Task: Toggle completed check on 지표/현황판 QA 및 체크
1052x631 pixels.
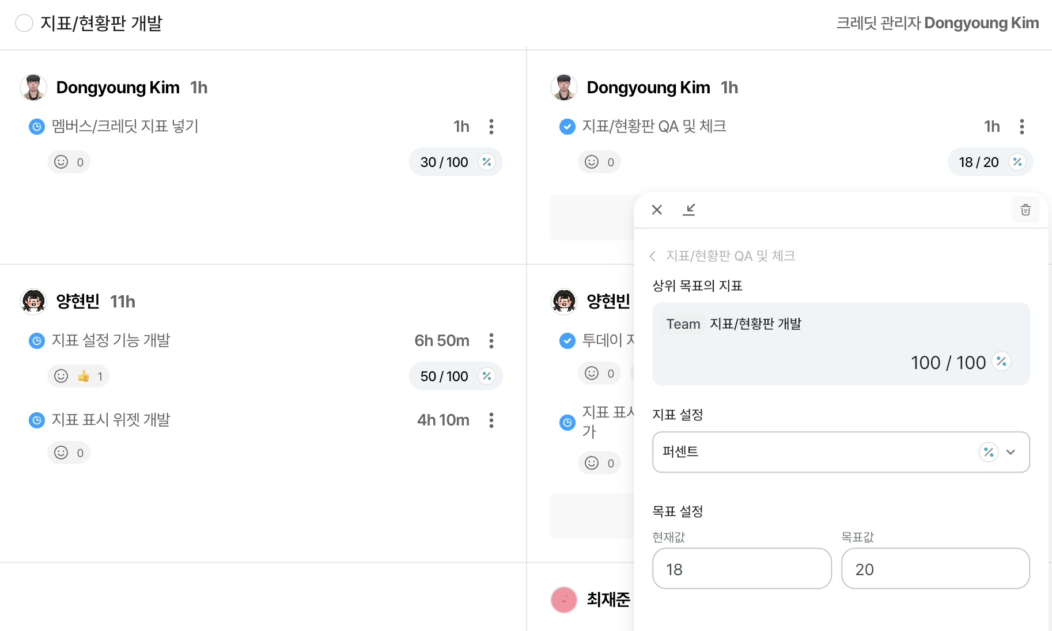Action: tap(567, 127)
